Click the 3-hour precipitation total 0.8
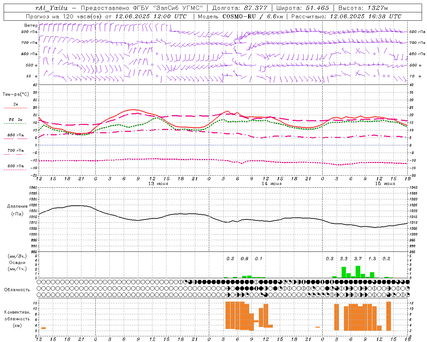 pyautogui.click(x=245, y=259)
